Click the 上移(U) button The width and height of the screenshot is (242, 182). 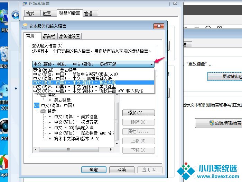[138, 141]
